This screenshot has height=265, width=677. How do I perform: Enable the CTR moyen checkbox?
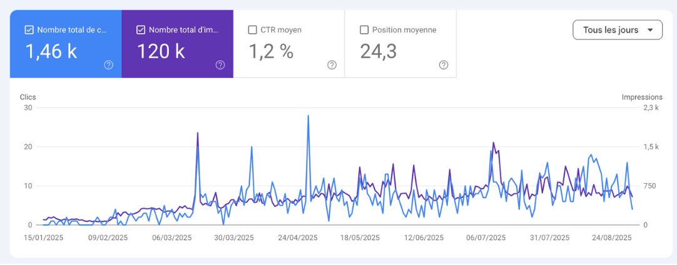253,30
